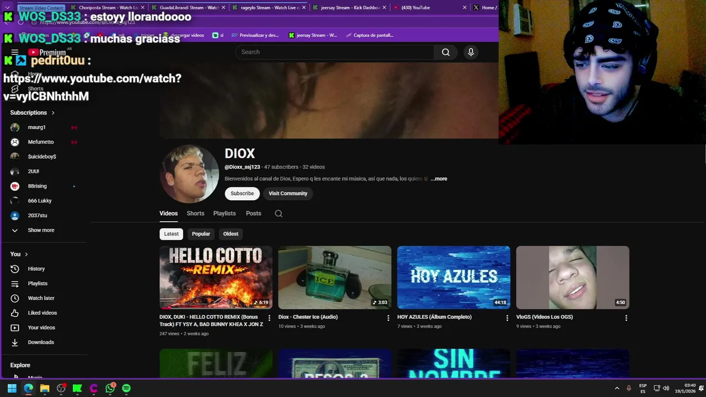Switch to the channel's Posts tab
The image size is (706, 397).
pyautogui.click(x=254, y=213)
